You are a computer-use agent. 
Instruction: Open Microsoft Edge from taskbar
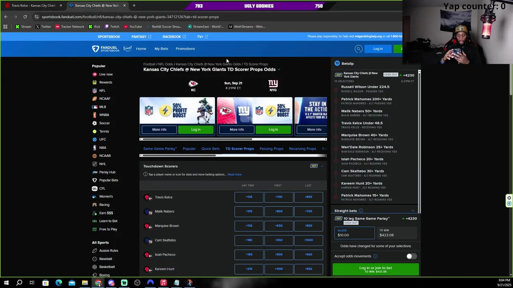[x=59, y=283]
